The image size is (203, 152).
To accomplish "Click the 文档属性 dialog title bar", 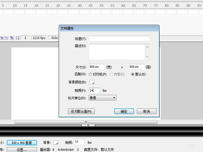I will pos(109,28).
